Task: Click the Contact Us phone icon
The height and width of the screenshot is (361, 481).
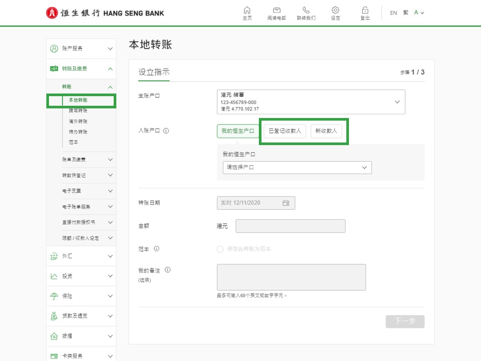Action: coord(306,10)
